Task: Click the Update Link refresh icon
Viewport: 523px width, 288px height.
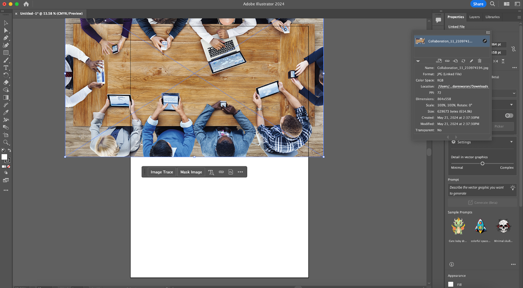Action: tap(463, 61)
